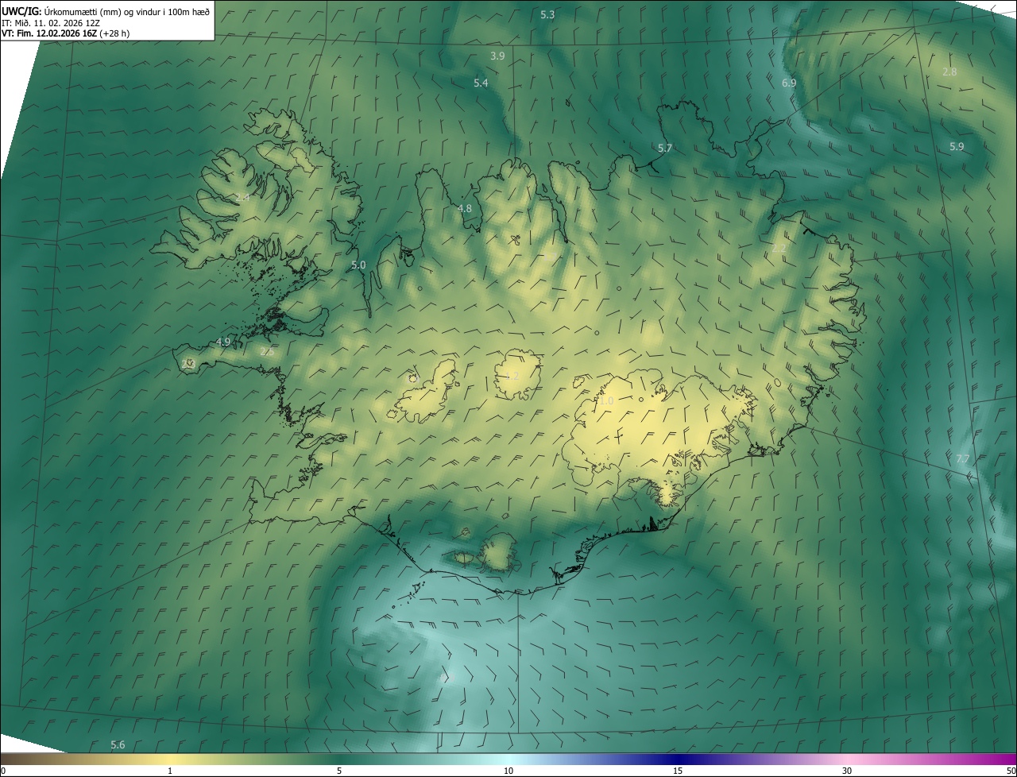Click the 10 tick on the color scale

[508, 771]
